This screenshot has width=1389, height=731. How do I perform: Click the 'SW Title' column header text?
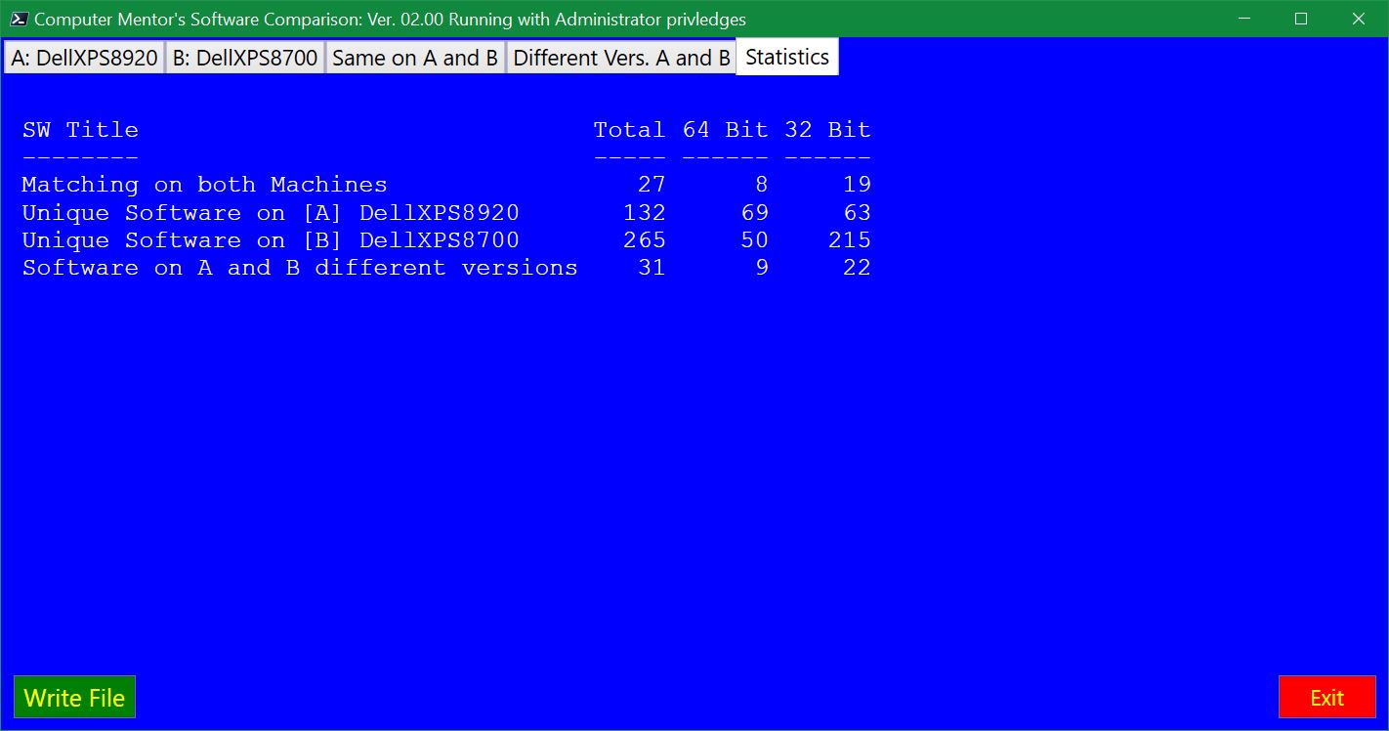80,130
